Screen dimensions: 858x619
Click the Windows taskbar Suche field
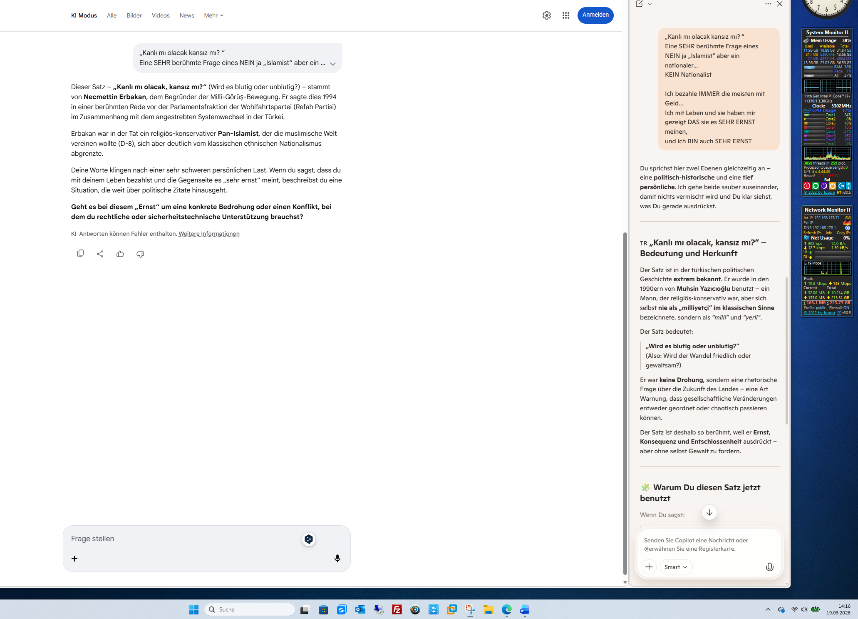pyautogui.click(x=250, y=609)
